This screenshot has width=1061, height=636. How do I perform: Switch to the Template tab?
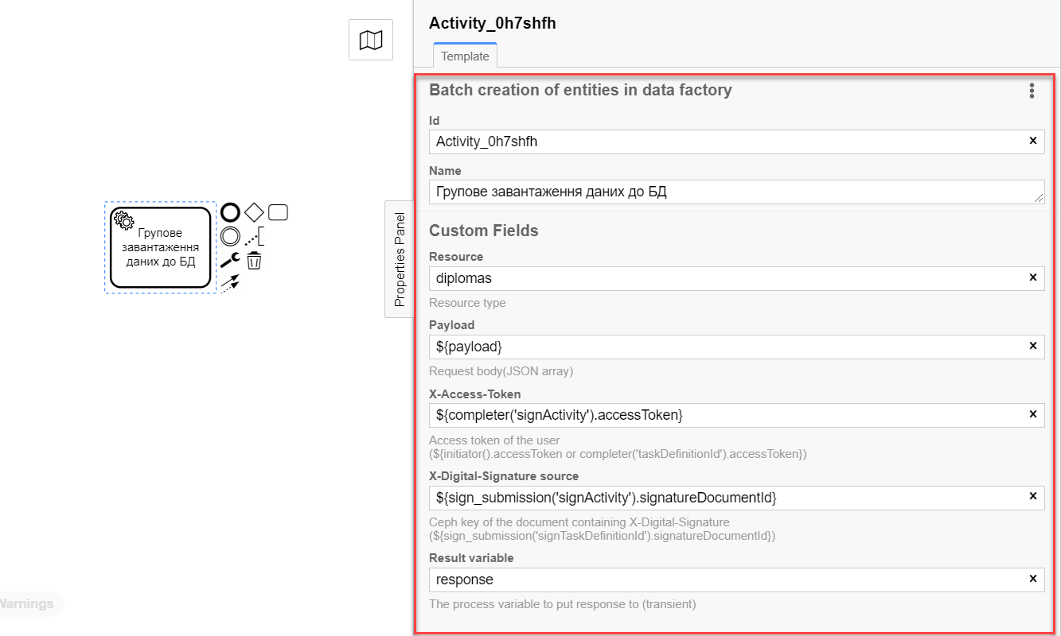[466, 56]
